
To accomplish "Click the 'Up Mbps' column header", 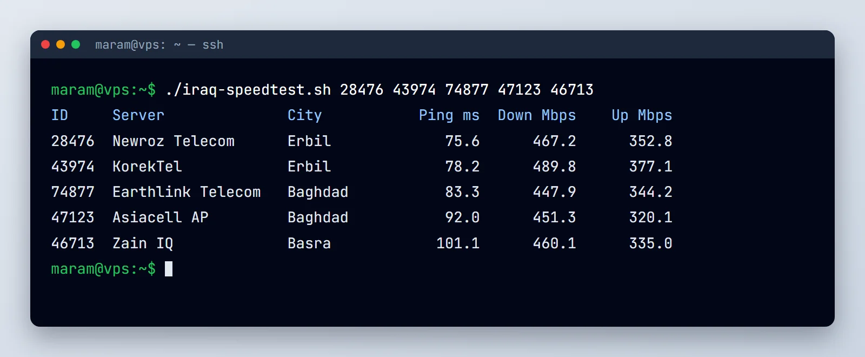I will click(x=642, y=115).
